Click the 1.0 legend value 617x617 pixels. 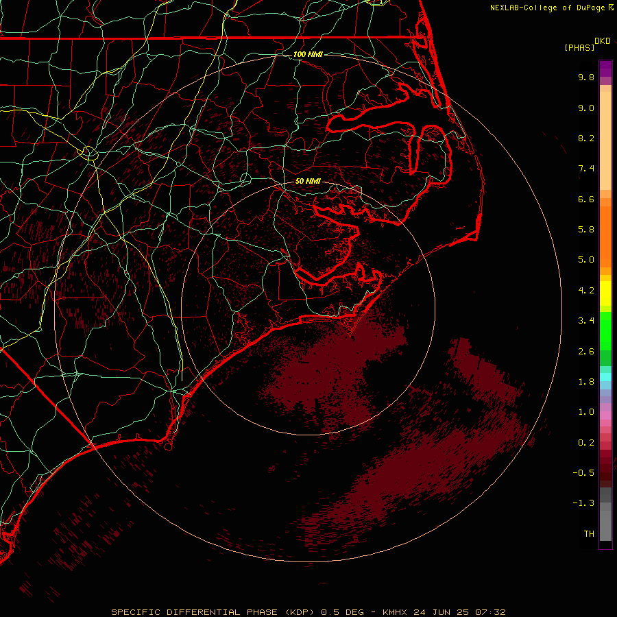click(x=586, y=412)
